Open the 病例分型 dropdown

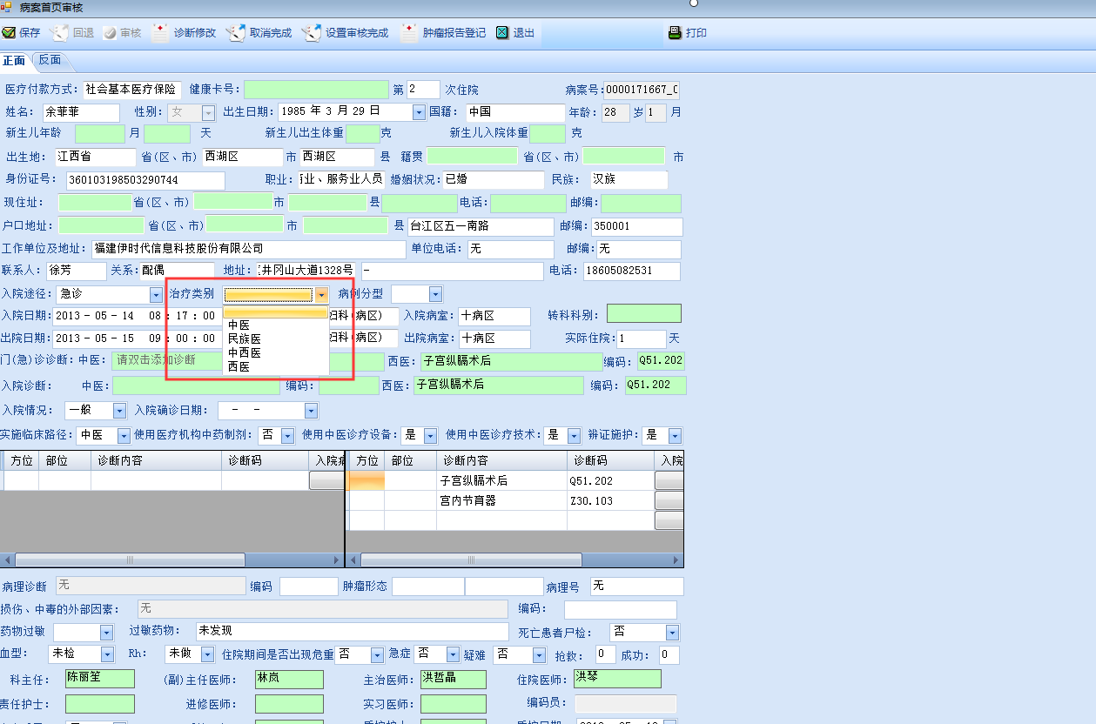point(435,295)
